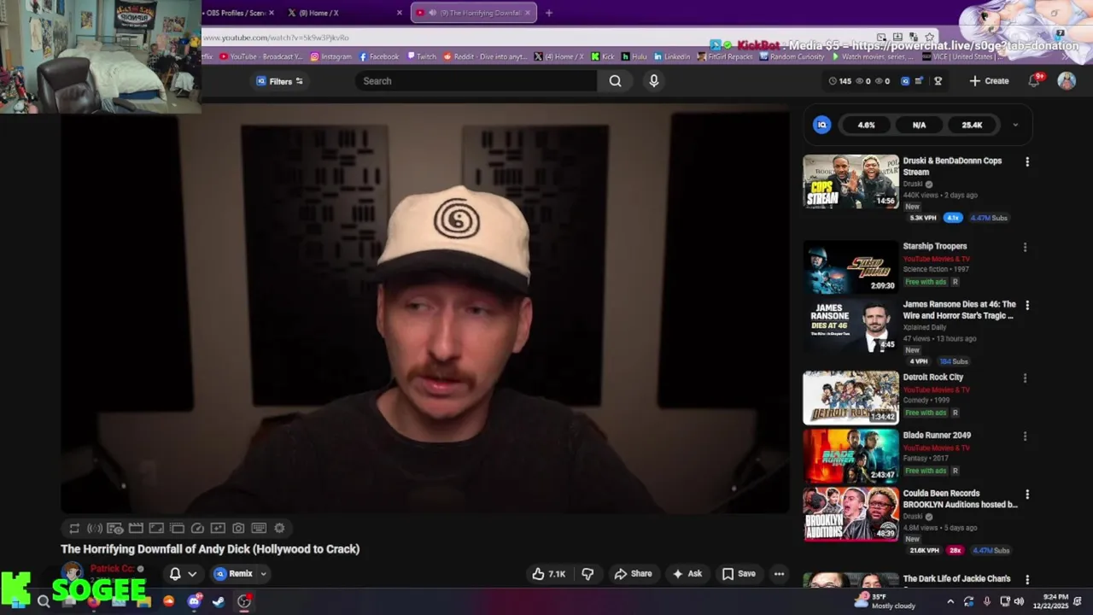Click the blue IQ badge in sidebar stats
Image resolution: width=1093 pixels, height=615 pixels.
821,125
